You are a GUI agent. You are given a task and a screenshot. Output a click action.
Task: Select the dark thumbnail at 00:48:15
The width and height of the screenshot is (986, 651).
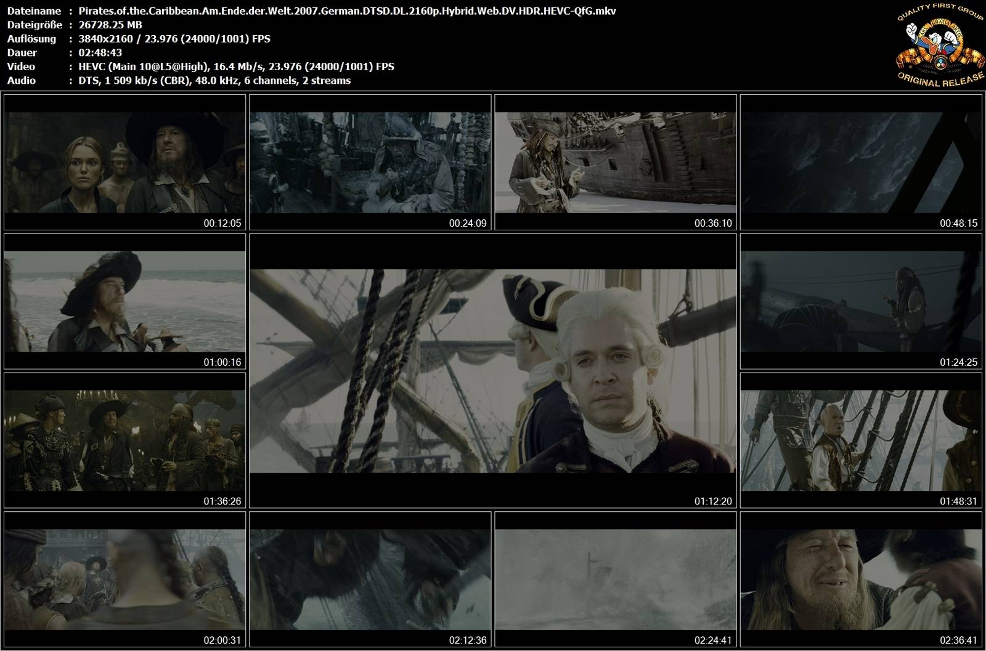pos(861,163)
